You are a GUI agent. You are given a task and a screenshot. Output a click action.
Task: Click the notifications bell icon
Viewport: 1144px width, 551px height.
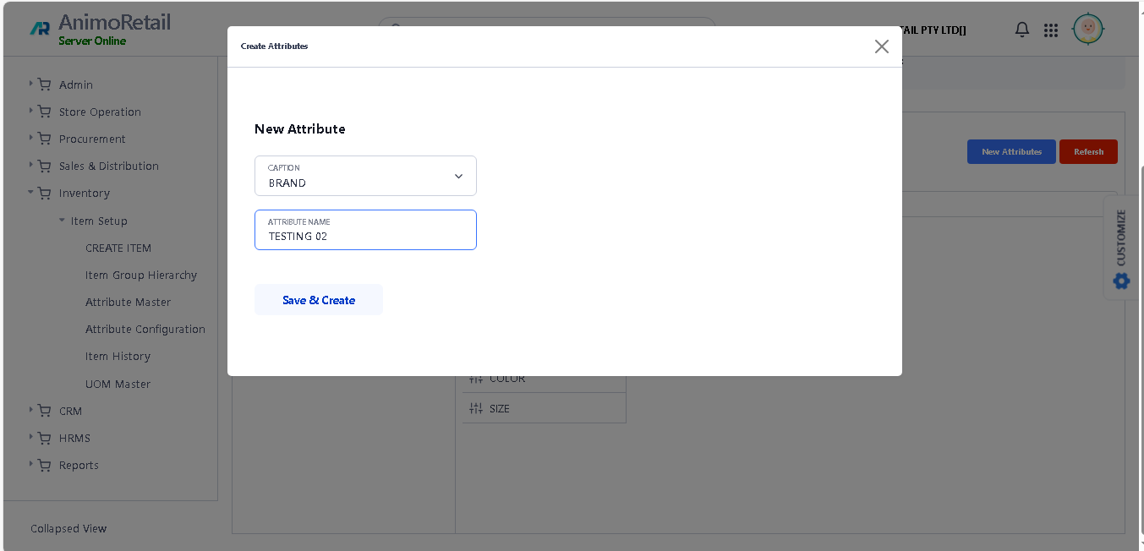click(x=1022, y=30)
